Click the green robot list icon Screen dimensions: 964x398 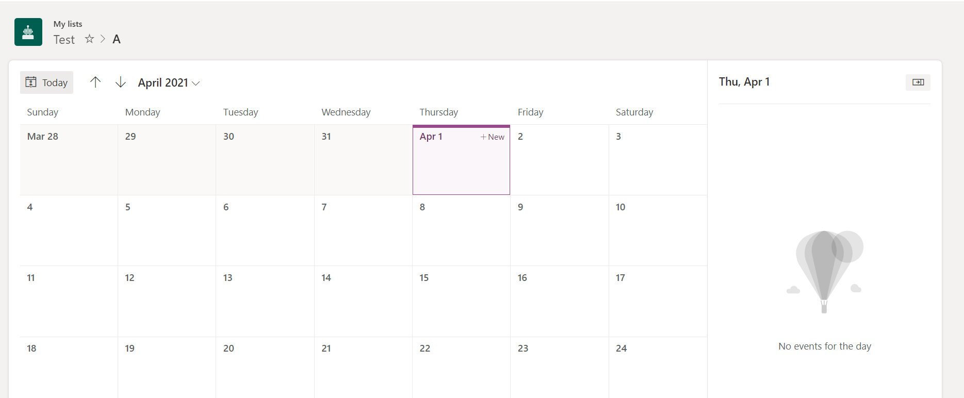(28, 32)
